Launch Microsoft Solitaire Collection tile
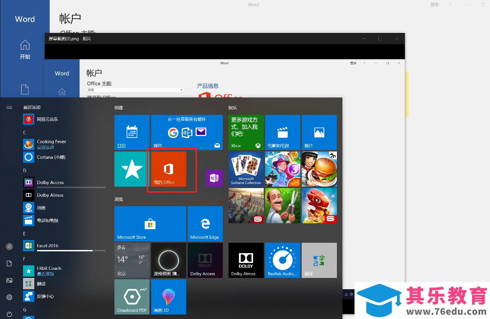Image resolution: width=490 pixels, height=319 pixels. (246, 169)
